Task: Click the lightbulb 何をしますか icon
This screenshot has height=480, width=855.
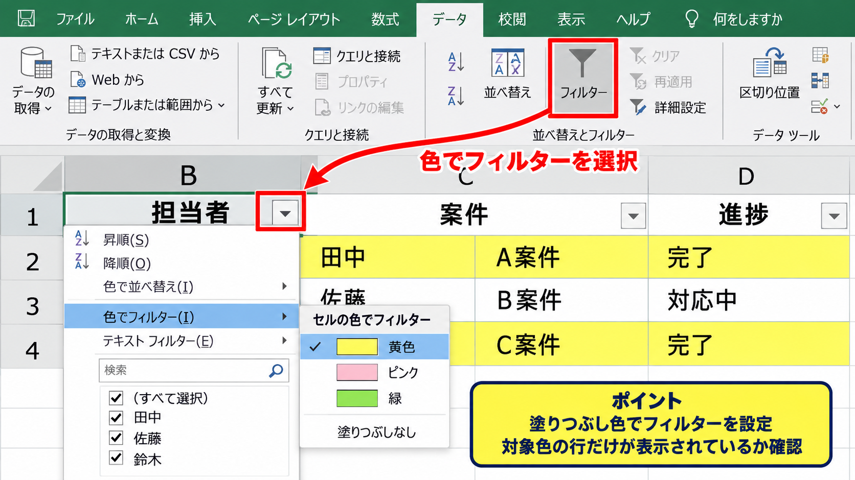Action: tap(691, 19)
